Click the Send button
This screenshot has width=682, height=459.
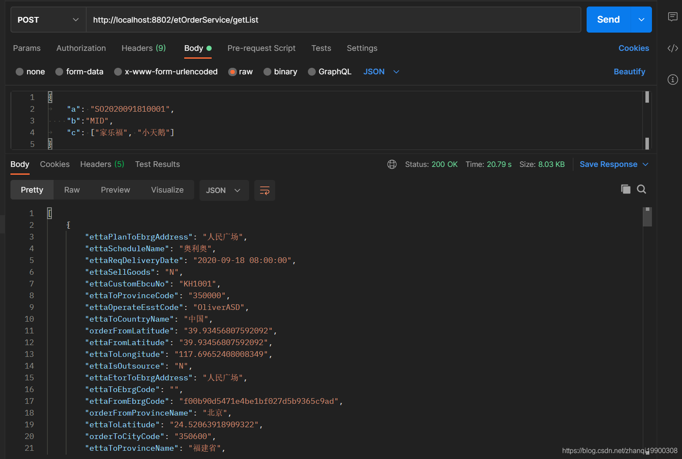click(608, 20)
